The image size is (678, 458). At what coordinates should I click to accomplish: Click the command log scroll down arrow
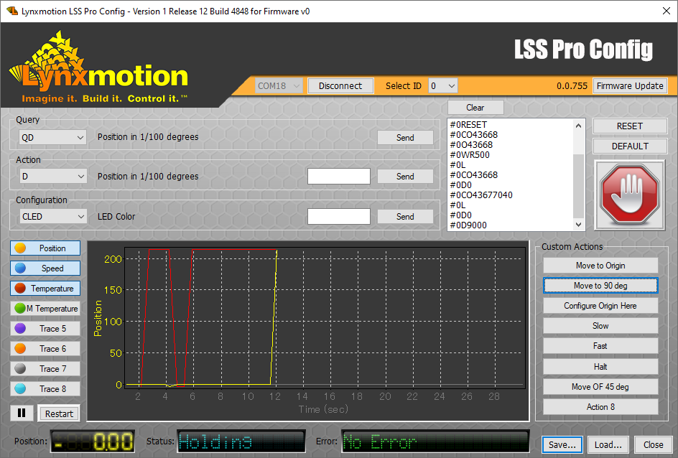tap(579, 224)
